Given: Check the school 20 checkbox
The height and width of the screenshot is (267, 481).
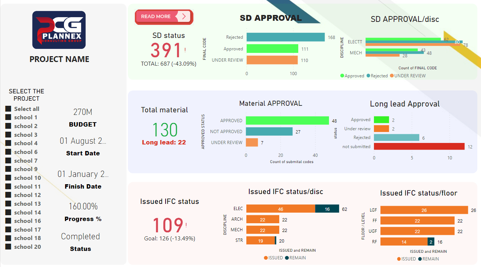Looking at the screenshot, I should pos(8,247).
